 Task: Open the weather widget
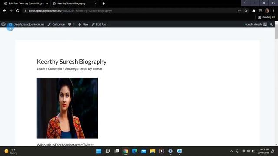tap(11, 151)
